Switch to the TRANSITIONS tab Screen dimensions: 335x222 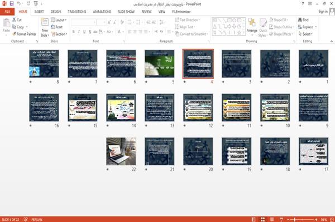(x=76, y=12)
